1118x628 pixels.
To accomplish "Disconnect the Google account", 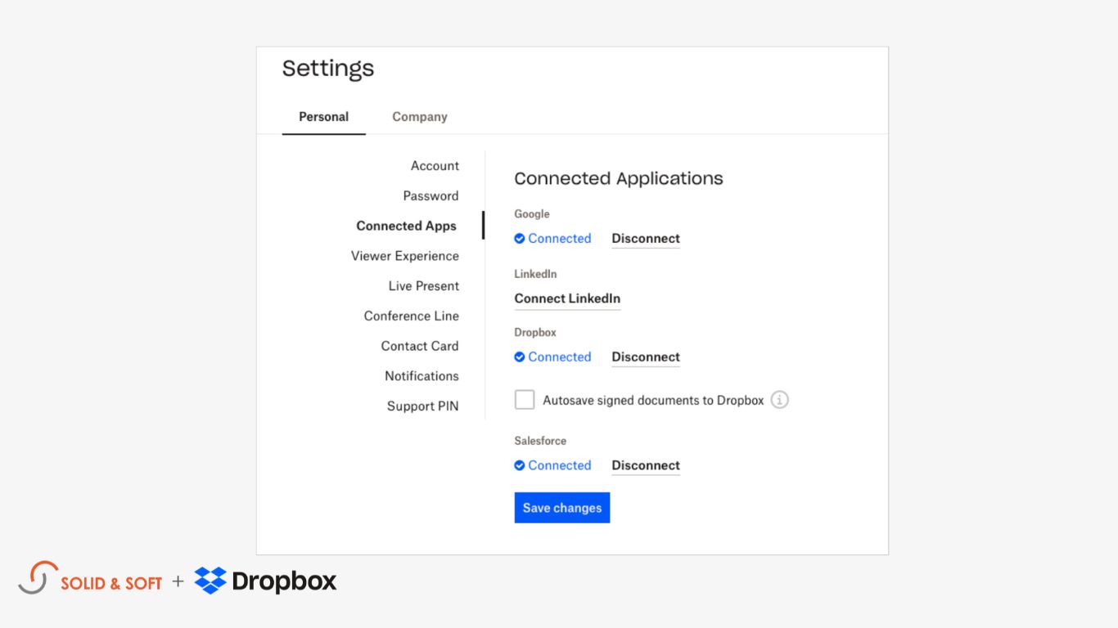I will pyautogui.click(x=645, y=238).
